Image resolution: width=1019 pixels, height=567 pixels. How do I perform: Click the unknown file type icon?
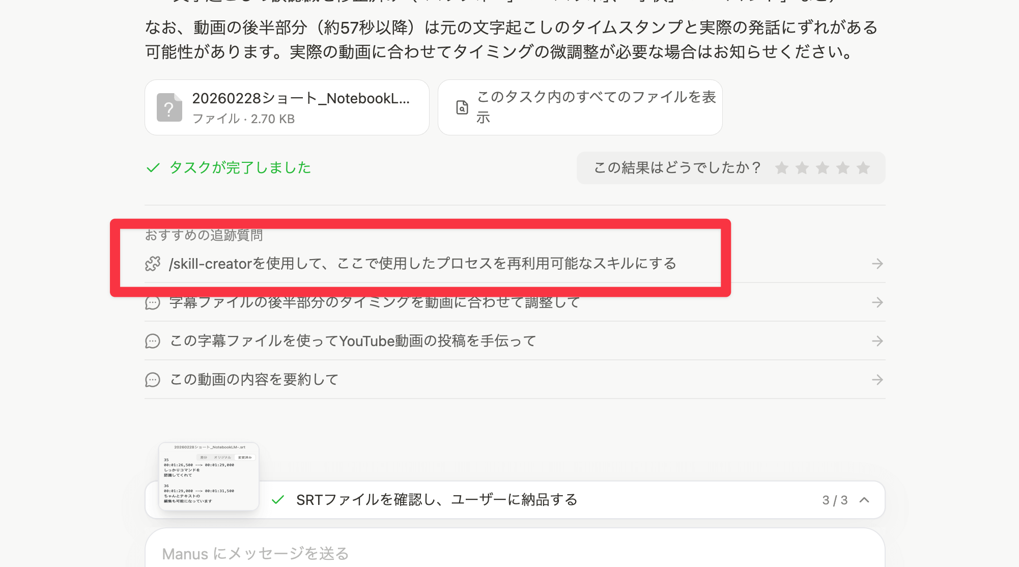point(169,107)
